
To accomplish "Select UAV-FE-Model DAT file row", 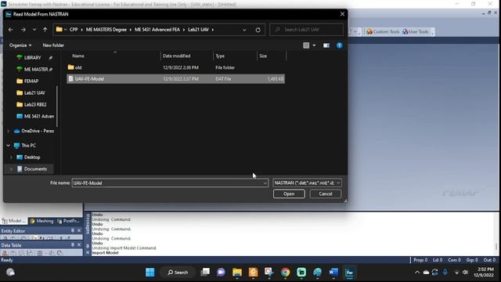I will pyautogui.click(x=175, y=79).
